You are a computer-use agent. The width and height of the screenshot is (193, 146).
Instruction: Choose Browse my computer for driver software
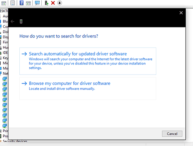(x=88, y=88)
